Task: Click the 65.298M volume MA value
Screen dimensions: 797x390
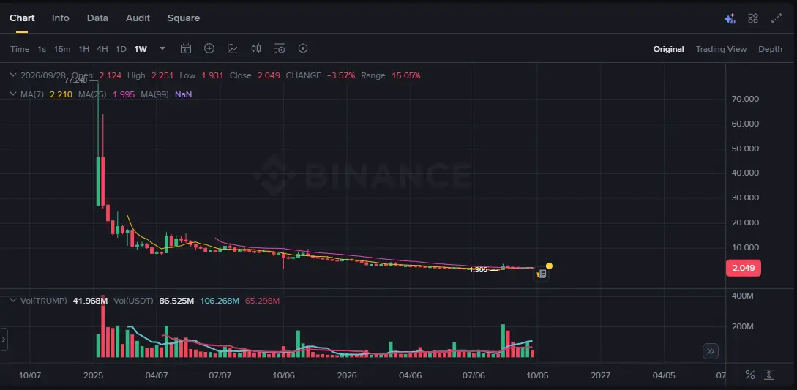Action: pyautogui.click(x=262, y=301)
